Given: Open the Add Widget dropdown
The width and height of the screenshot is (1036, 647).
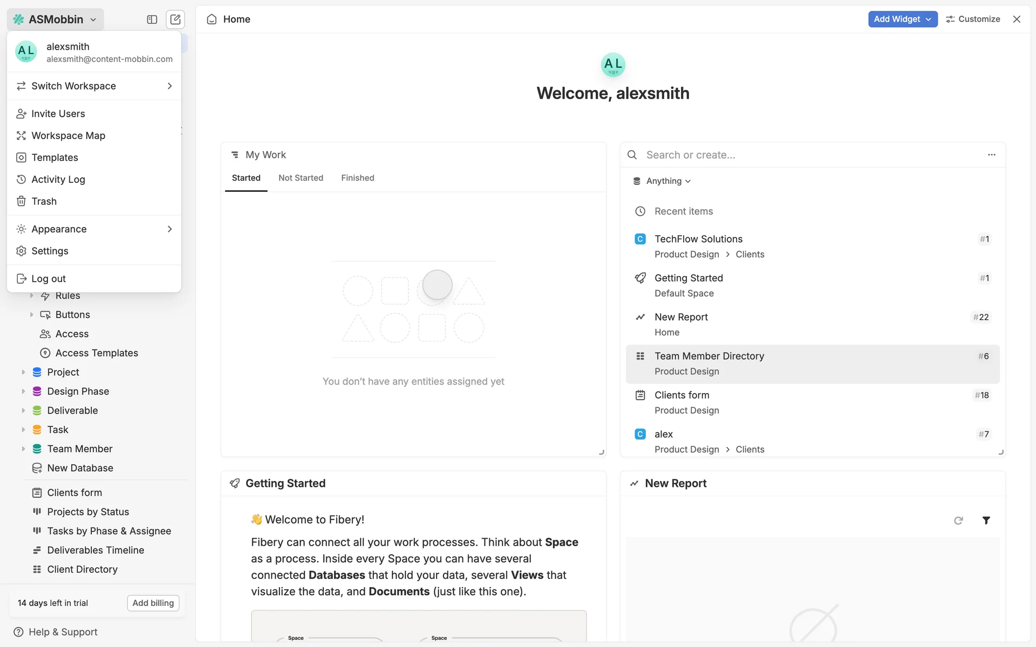Looking at the screenshot, I should click(x=902, y=19).
